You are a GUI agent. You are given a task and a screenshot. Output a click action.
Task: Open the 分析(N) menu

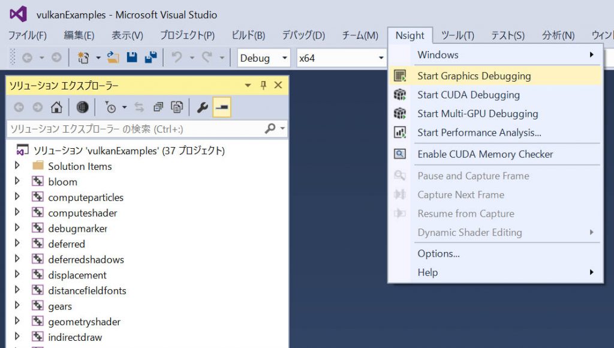tap(558, 35)
